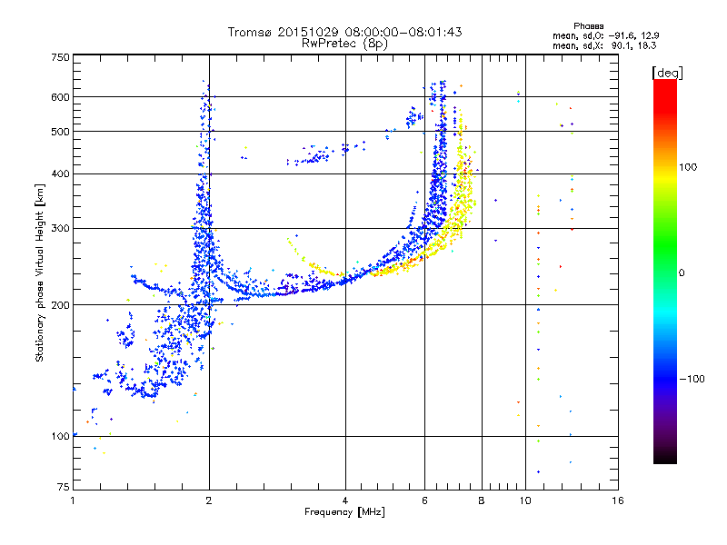Click the y-axis tick label '200'
Image resolution: width=727 pixels, height=545 pixels.
pyautogui.click(x=60, y=305)
